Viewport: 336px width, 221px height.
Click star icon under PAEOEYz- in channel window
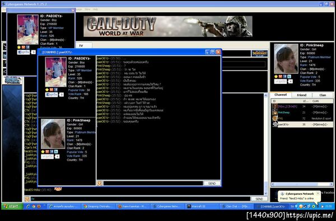click(47, 90)
